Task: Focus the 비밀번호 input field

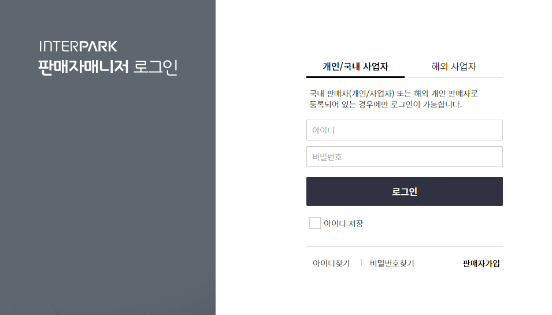Action: point(404,157)
